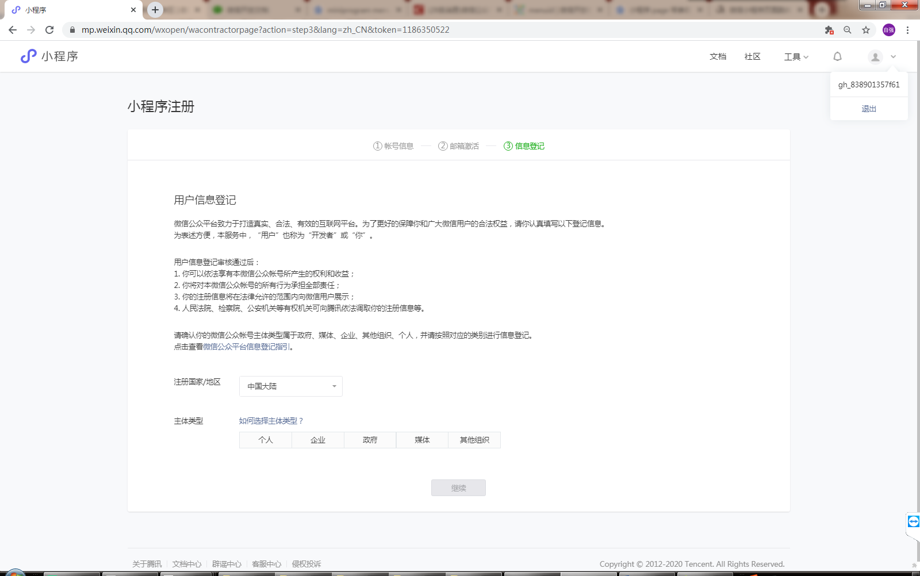
Task: Open the 文档 menu item
Action: point(718,56)
